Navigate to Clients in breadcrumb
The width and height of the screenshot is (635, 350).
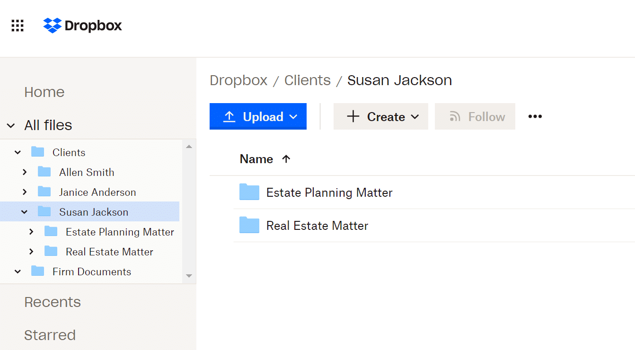308,80
